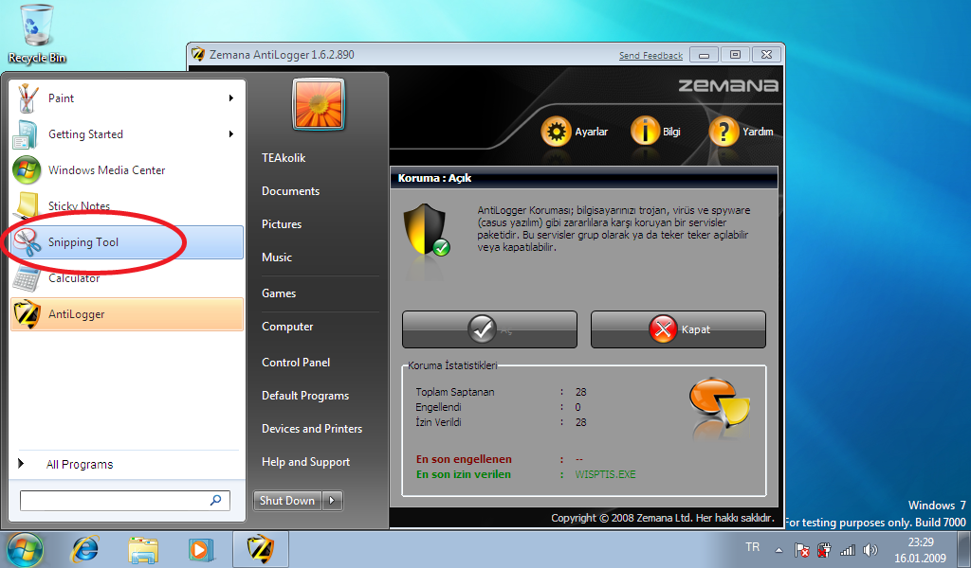Open the Shut Down options arrow
This screenshot has width=971, height=568.
pos(333,501)
